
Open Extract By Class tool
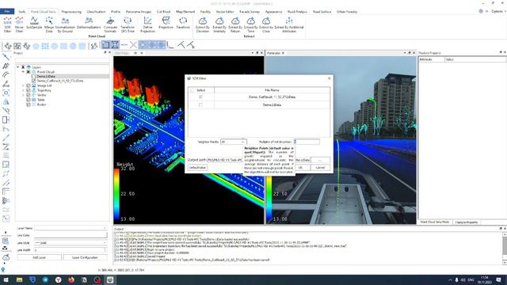pyautogui.click(x=266, y=25)
